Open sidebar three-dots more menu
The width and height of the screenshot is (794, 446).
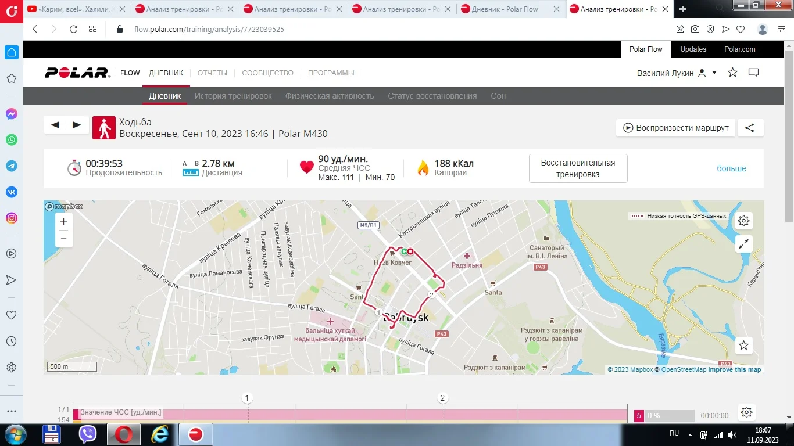[x=11, y=412]
